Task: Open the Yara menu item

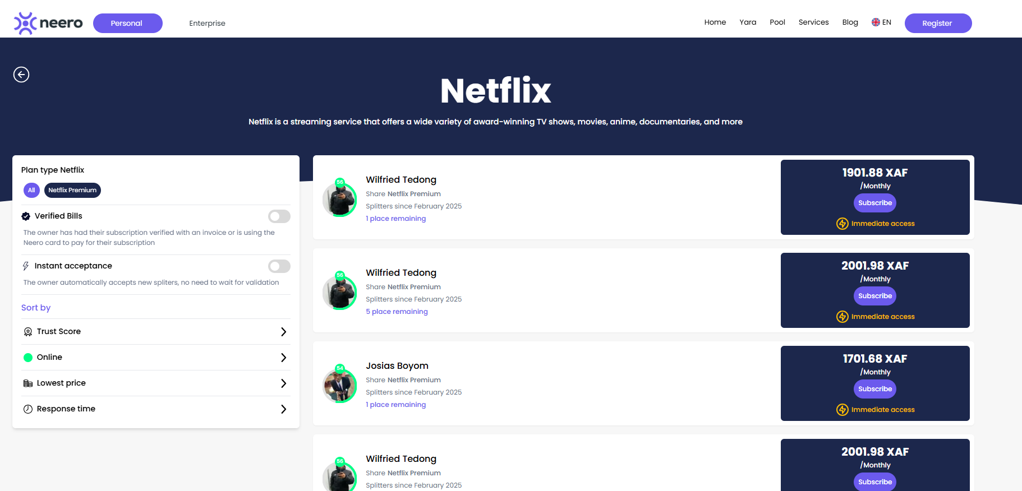Action: (x=748, y=22)
